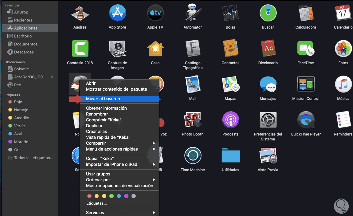Open the Photo Booth icon
The width and height of the screenshot is (353, 216).
point(193,120)
